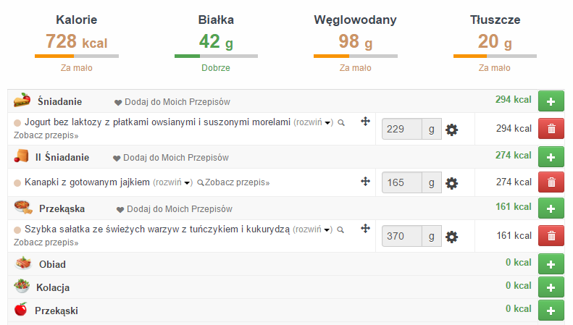Image resolution: width=573 pixels, height=325 pixels.
Task: Delete the lactose-free yogurt with oats entry
Action: (x=551, y=129)
